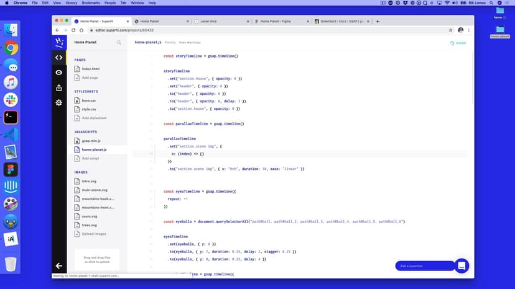Open the chat bubble support icon
The height and width of the screenshot is (289, 515).
[x=462, y=265]
